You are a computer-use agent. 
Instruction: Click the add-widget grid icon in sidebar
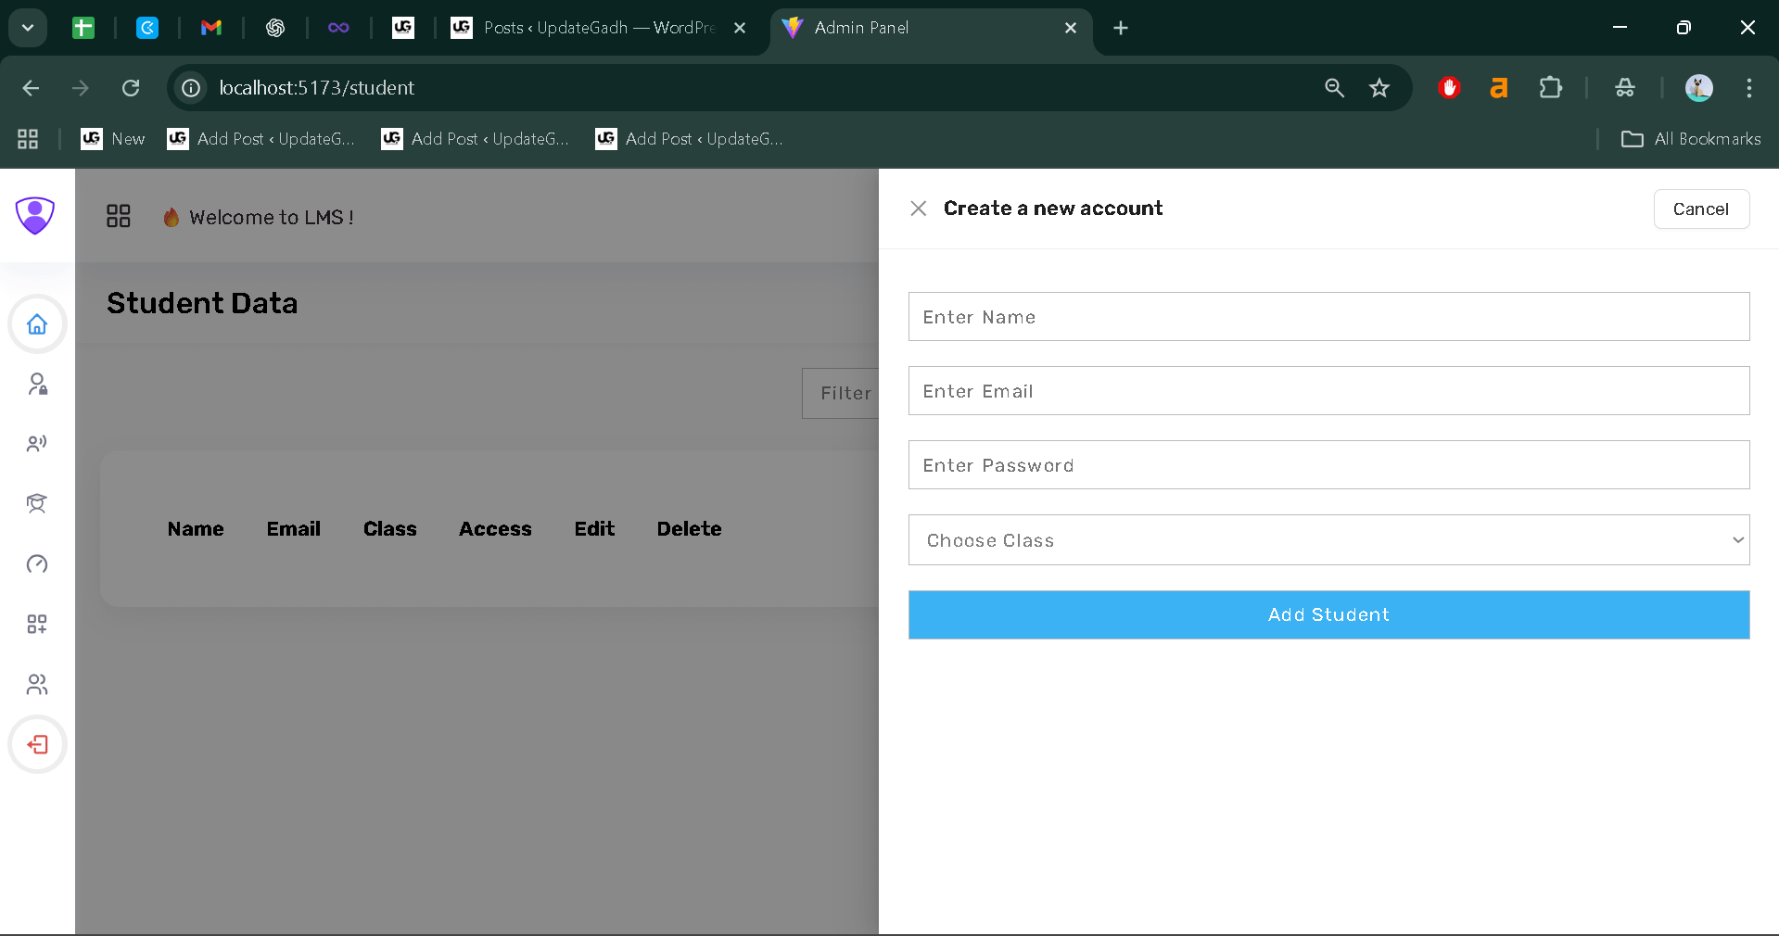tap(37, 624)
